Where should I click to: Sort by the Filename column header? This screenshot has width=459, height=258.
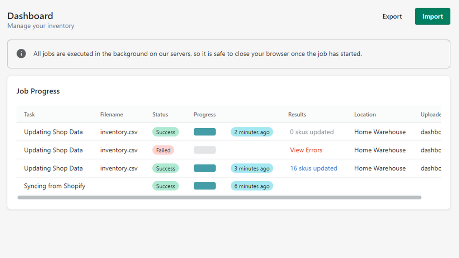point(112,114)
